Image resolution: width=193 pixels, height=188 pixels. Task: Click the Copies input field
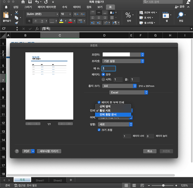(109, 68)
